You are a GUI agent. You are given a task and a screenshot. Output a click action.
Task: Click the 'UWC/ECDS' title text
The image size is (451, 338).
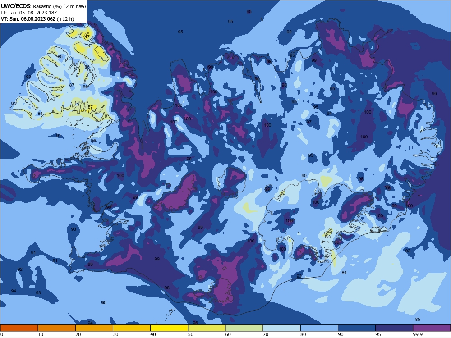coord(15,6)
